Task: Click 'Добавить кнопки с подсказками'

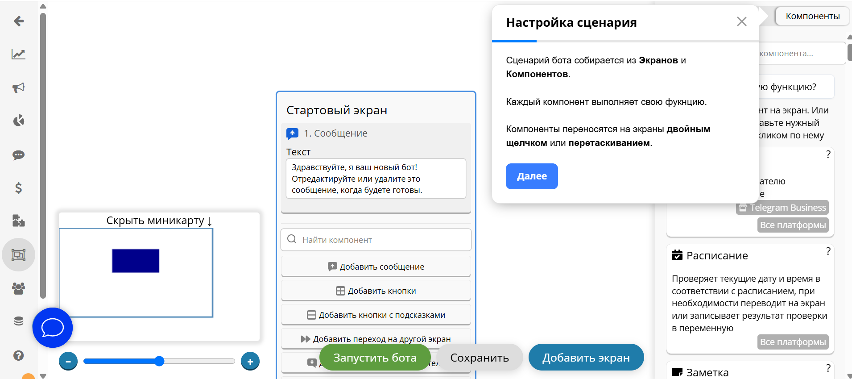Action: pos(376,315)
